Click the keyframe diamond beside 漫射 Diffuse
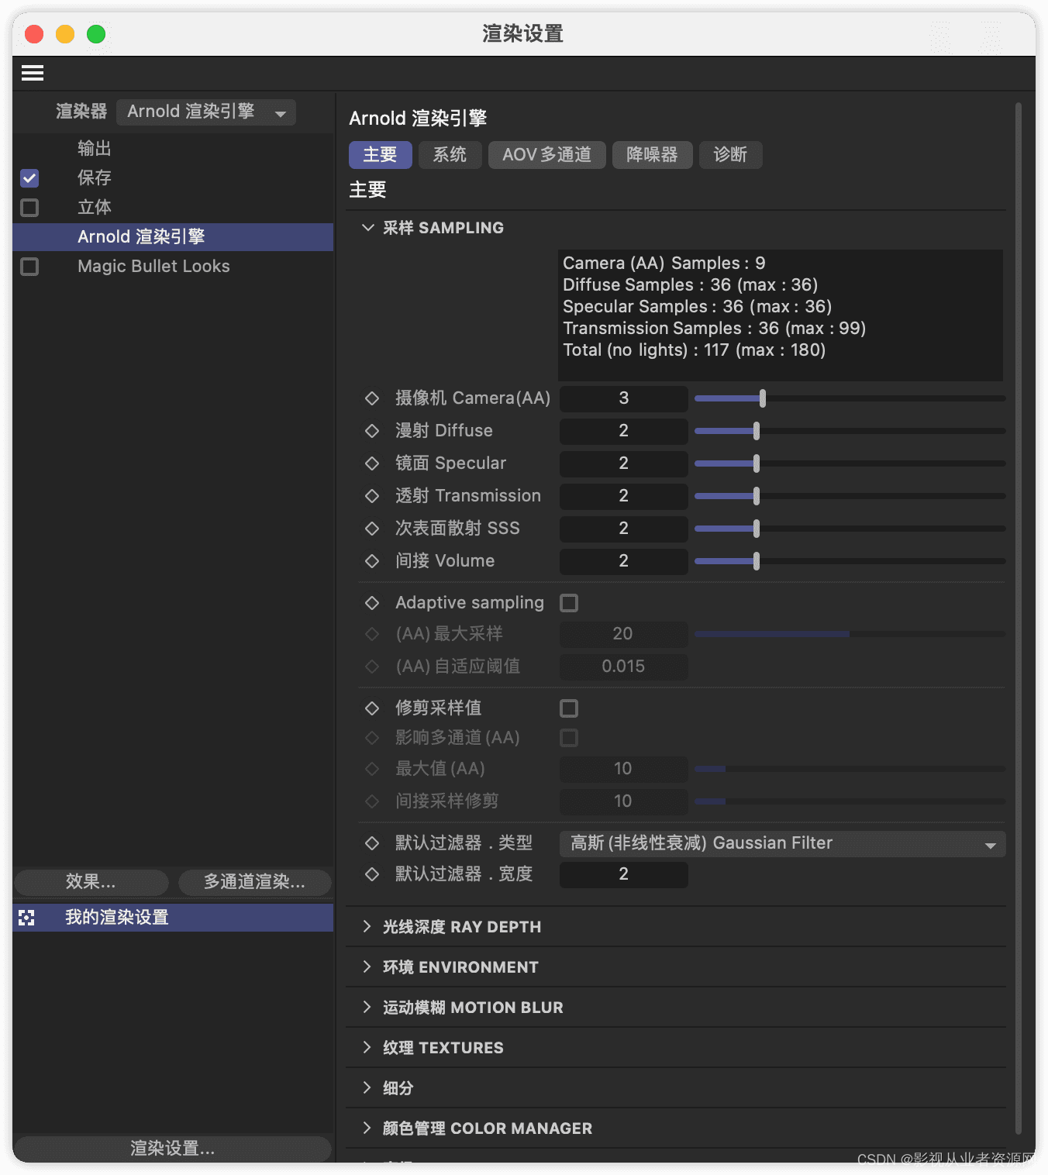This screenshot has height=1175, width=1048. (372, 431)
